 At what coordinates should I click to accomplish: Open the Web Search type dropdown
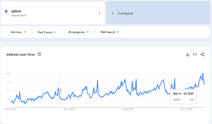(109, 32)
